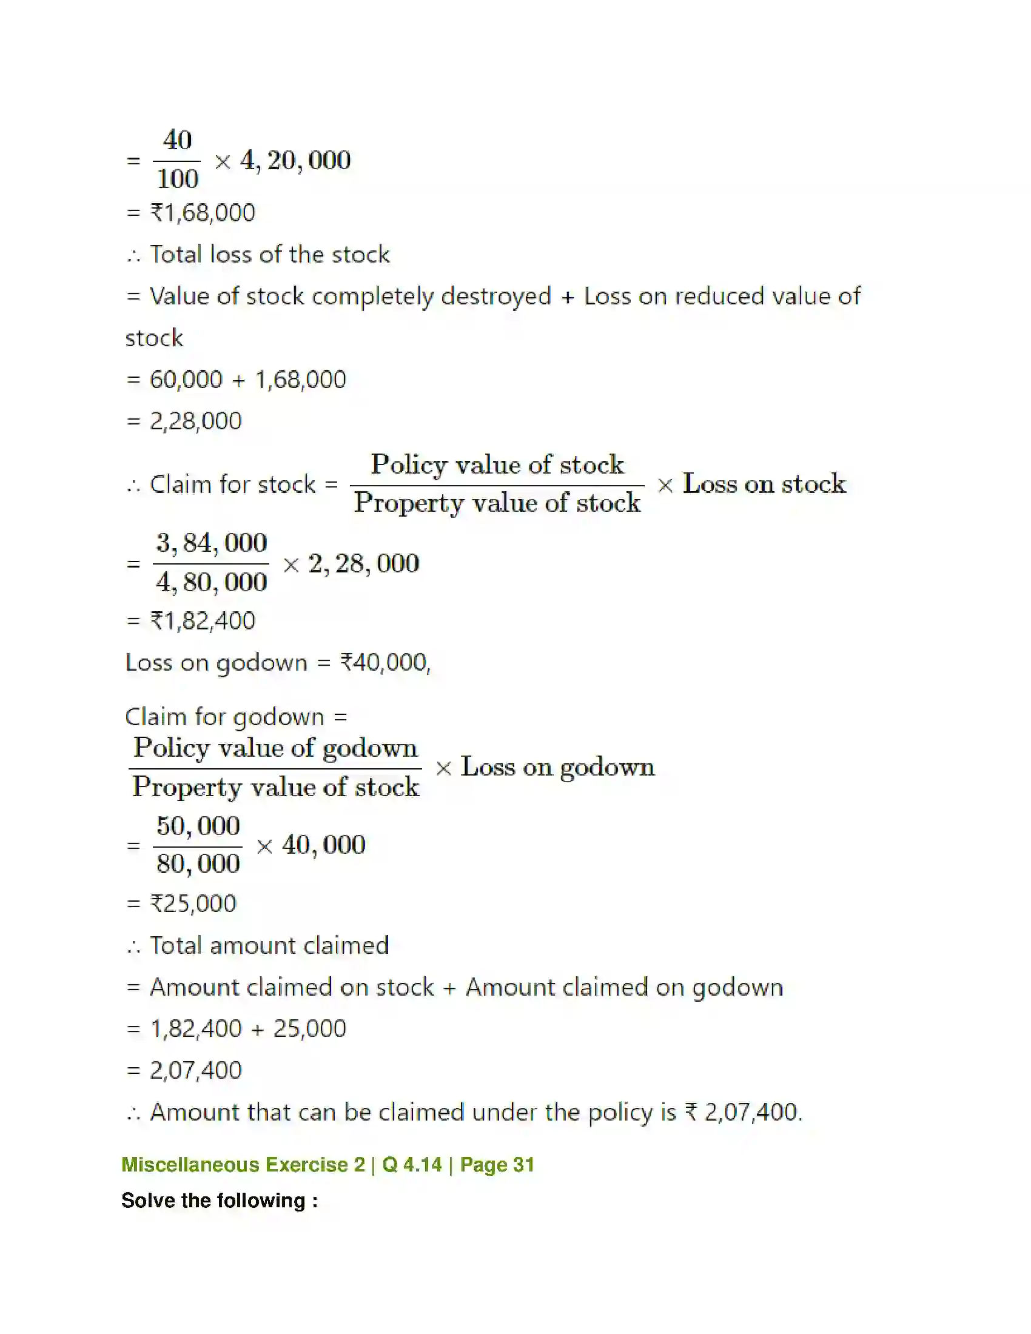The image size is (1031, 1334).
Task: Click the 50,000 numerator value
Action: tap(198, 826)
